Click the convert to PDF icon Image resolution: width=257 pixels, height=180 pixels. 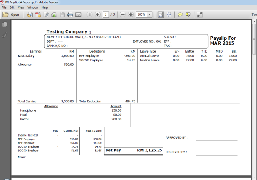coord(30,14)
